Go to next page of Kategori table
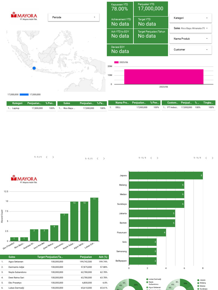Viewport: 218px width, 290px height. [x=53, y=157]
